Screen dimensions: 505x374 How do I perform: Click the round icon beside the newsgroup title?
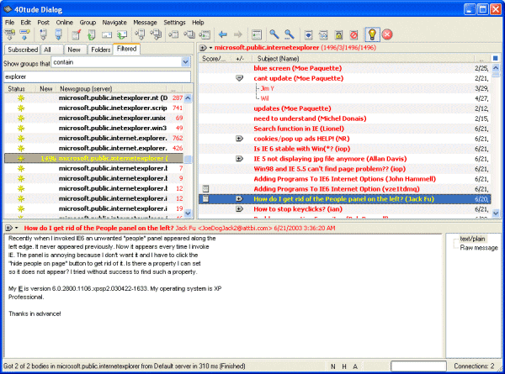[204, 49]
